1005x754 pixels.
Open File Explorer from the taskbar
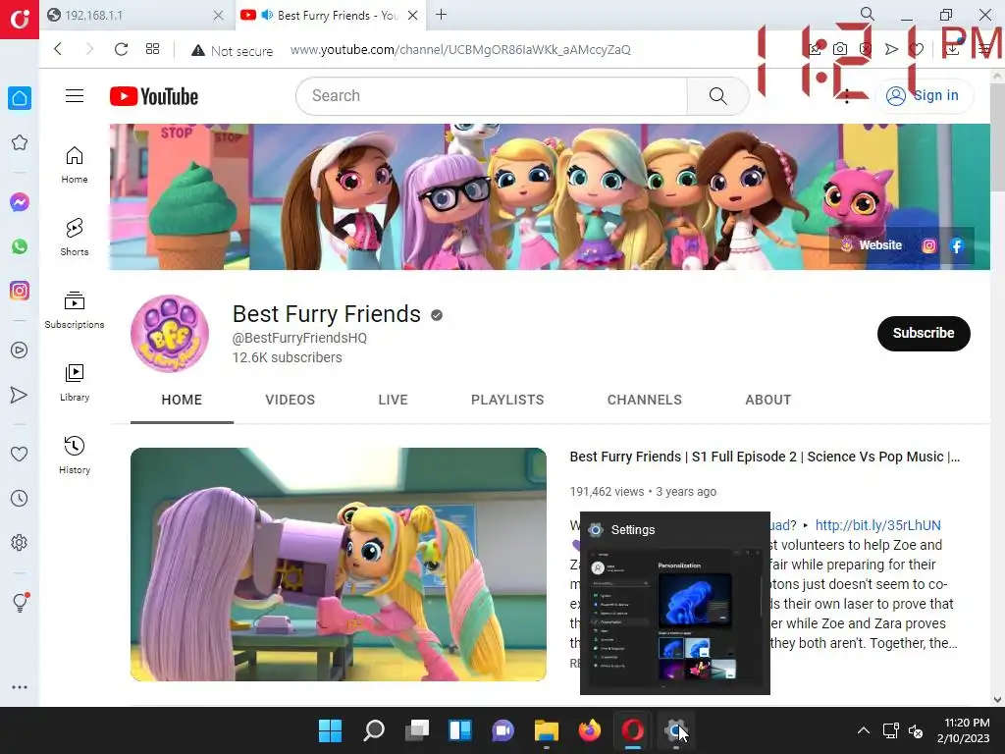point(547,730)
